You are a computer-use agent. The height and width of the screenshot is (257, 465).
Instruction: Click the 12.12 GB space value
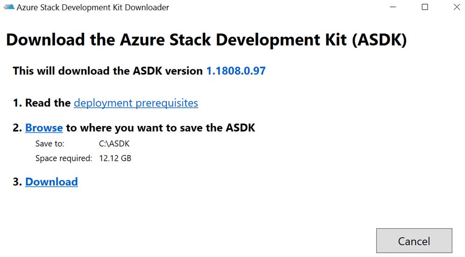pos(115,158)
